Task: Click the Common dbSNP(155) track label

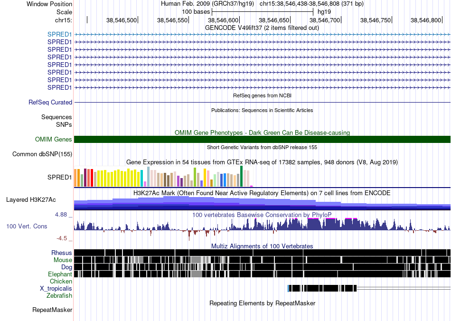Action: (42, 154)
